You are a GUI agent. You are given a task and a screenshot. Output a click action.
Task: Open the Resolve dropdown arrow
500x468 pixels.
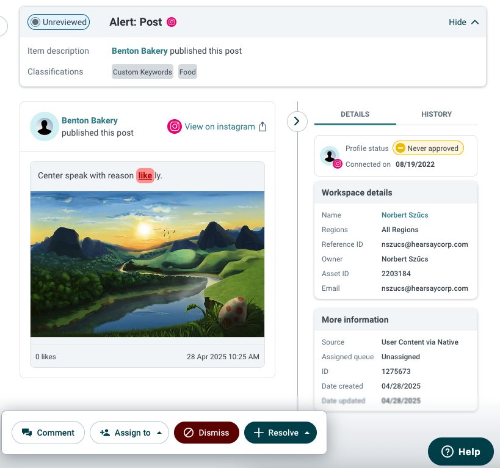[x=307, y=433]
